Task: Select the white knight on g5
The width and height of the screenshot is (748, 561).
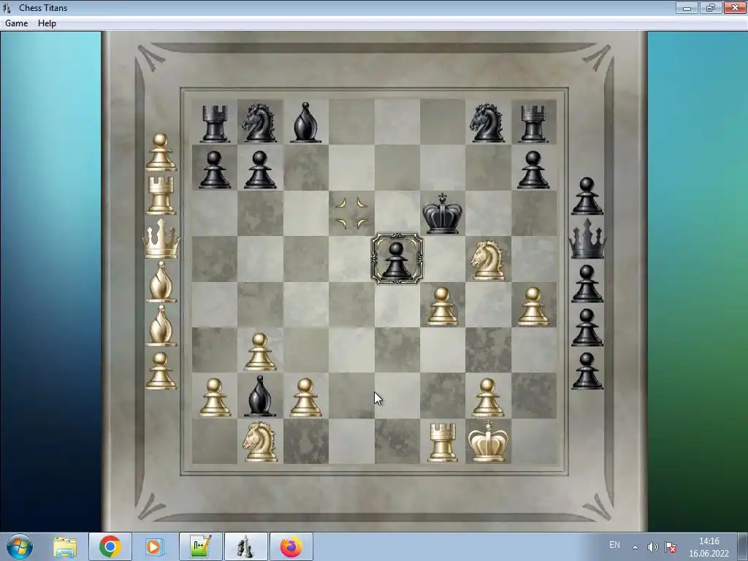Action: click(487, 260)
